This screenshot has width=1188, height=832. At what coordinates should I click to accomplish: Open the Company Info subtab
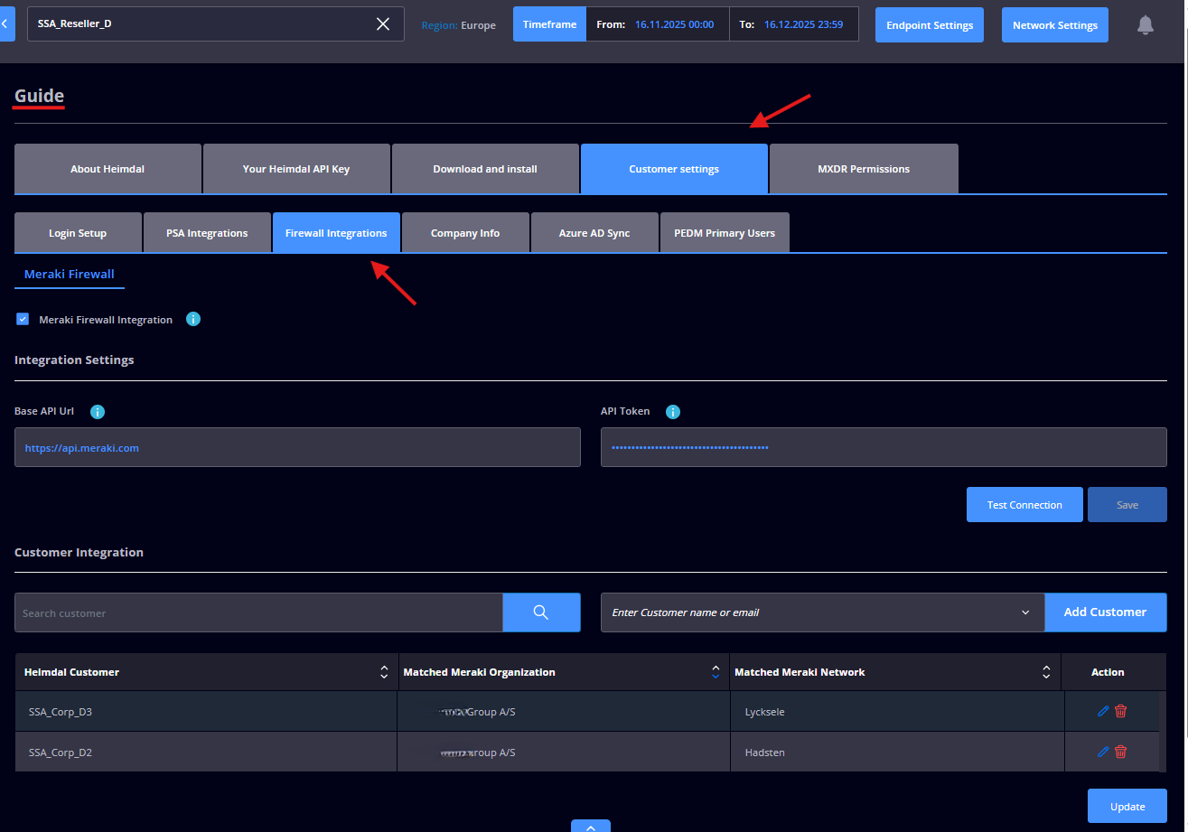click(465, 233)
